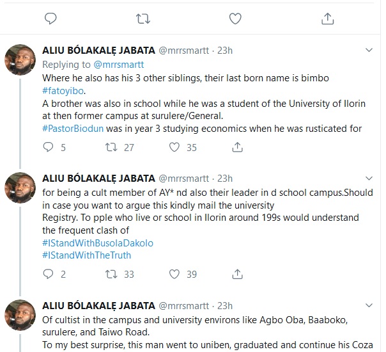
Task: Share the tweet about #PastorBiodun
Action: click(x=238, y=148)
